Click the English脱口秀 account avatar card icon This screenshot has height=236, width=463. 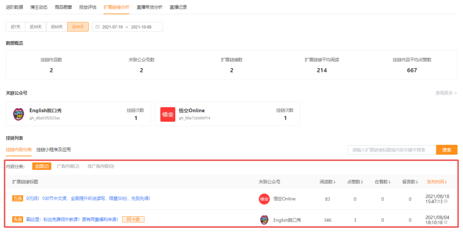pos(18,114)
